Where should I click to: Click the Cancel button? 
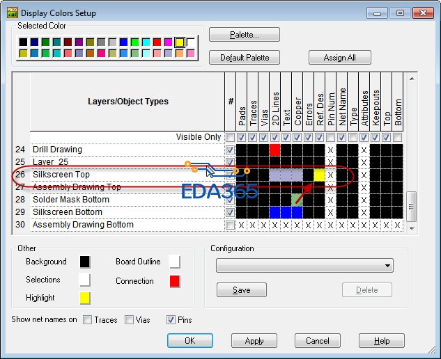click(318, 341)
